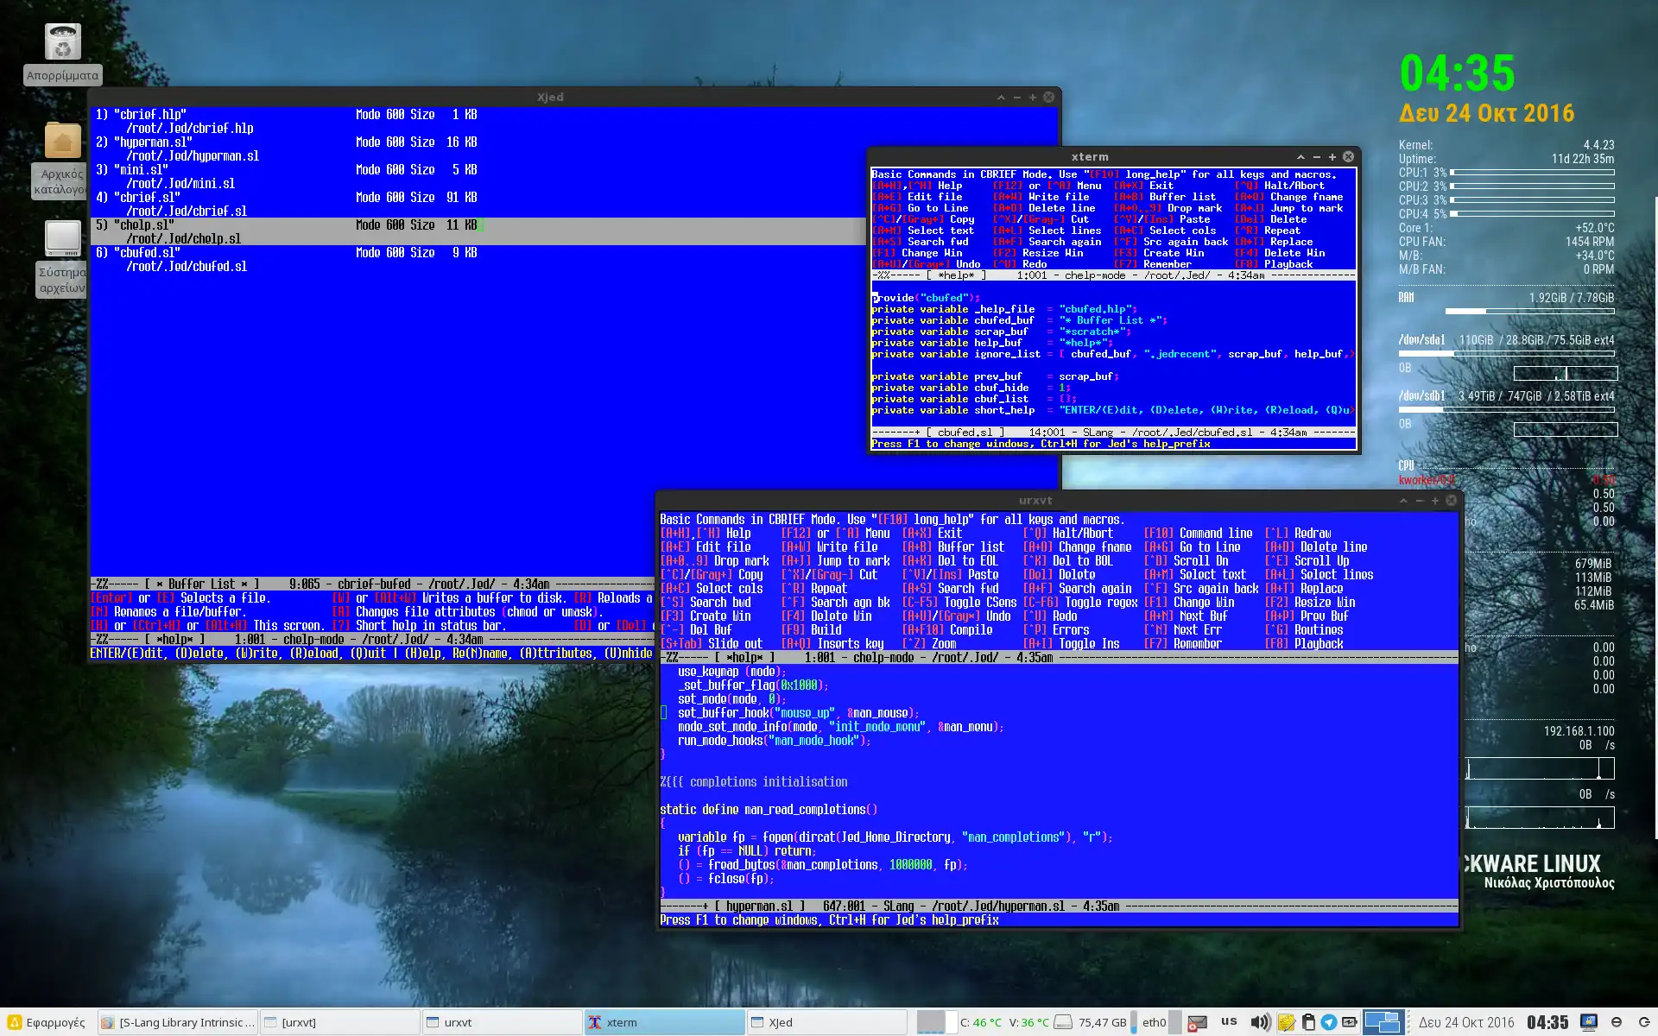Click the volume speaker tray icon
1658x1036 pixels.
1260,1022
